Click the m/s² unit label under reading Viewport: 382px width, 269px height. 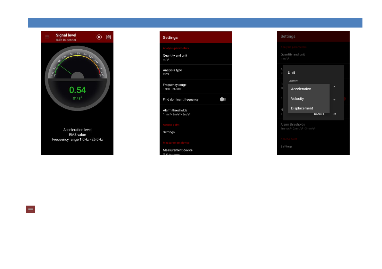77,98
